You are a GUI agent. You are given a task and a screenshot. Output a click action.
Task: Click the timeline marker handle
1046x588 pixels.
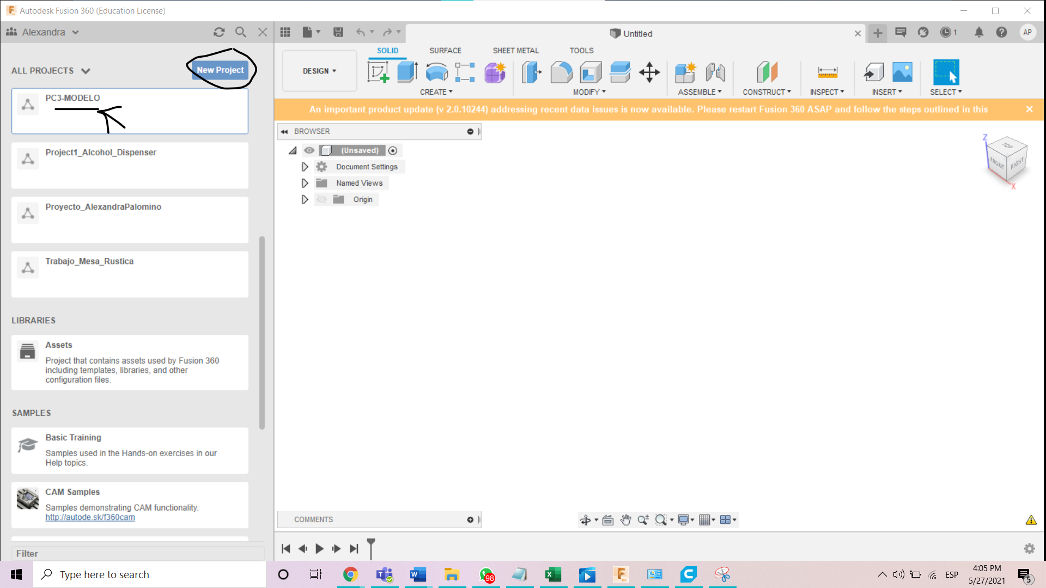371,548
